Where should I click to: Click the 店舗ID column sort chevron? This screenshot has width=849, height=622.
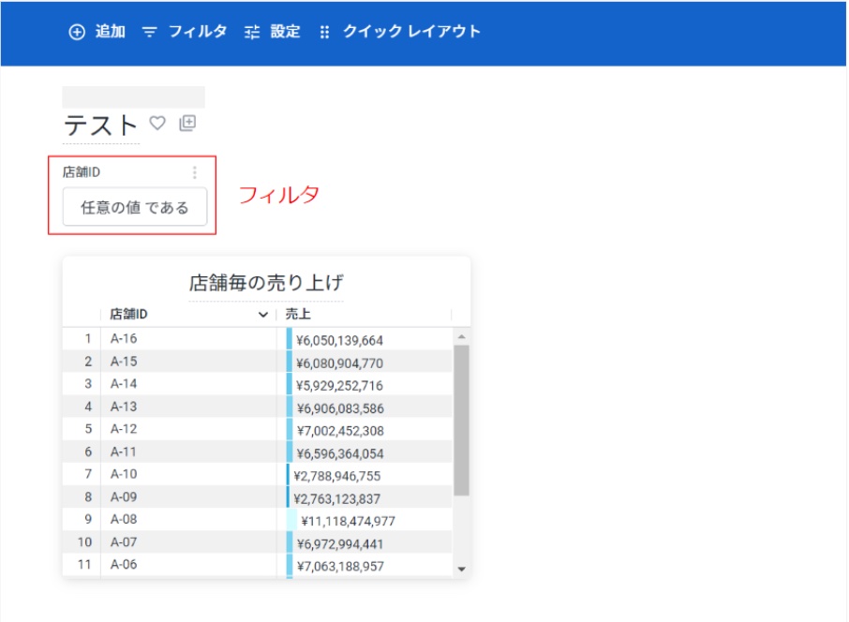pyautogui.click(x=262, y=316)
